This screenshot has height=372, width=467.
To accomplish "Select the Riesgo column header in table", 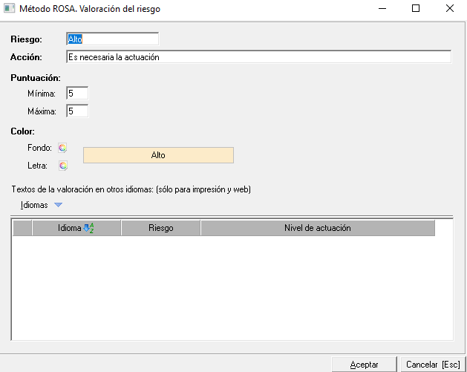I will pyautogui.click(x=160, y=229).
